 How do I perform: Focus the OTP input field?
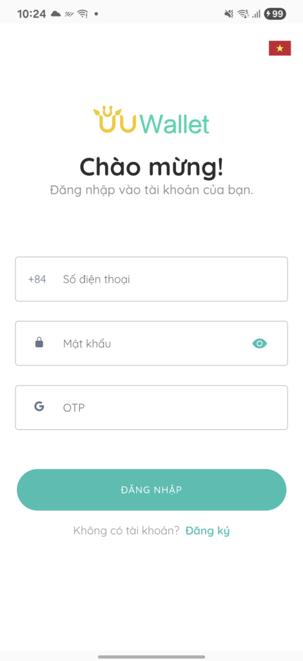click(x=151, y=408)
